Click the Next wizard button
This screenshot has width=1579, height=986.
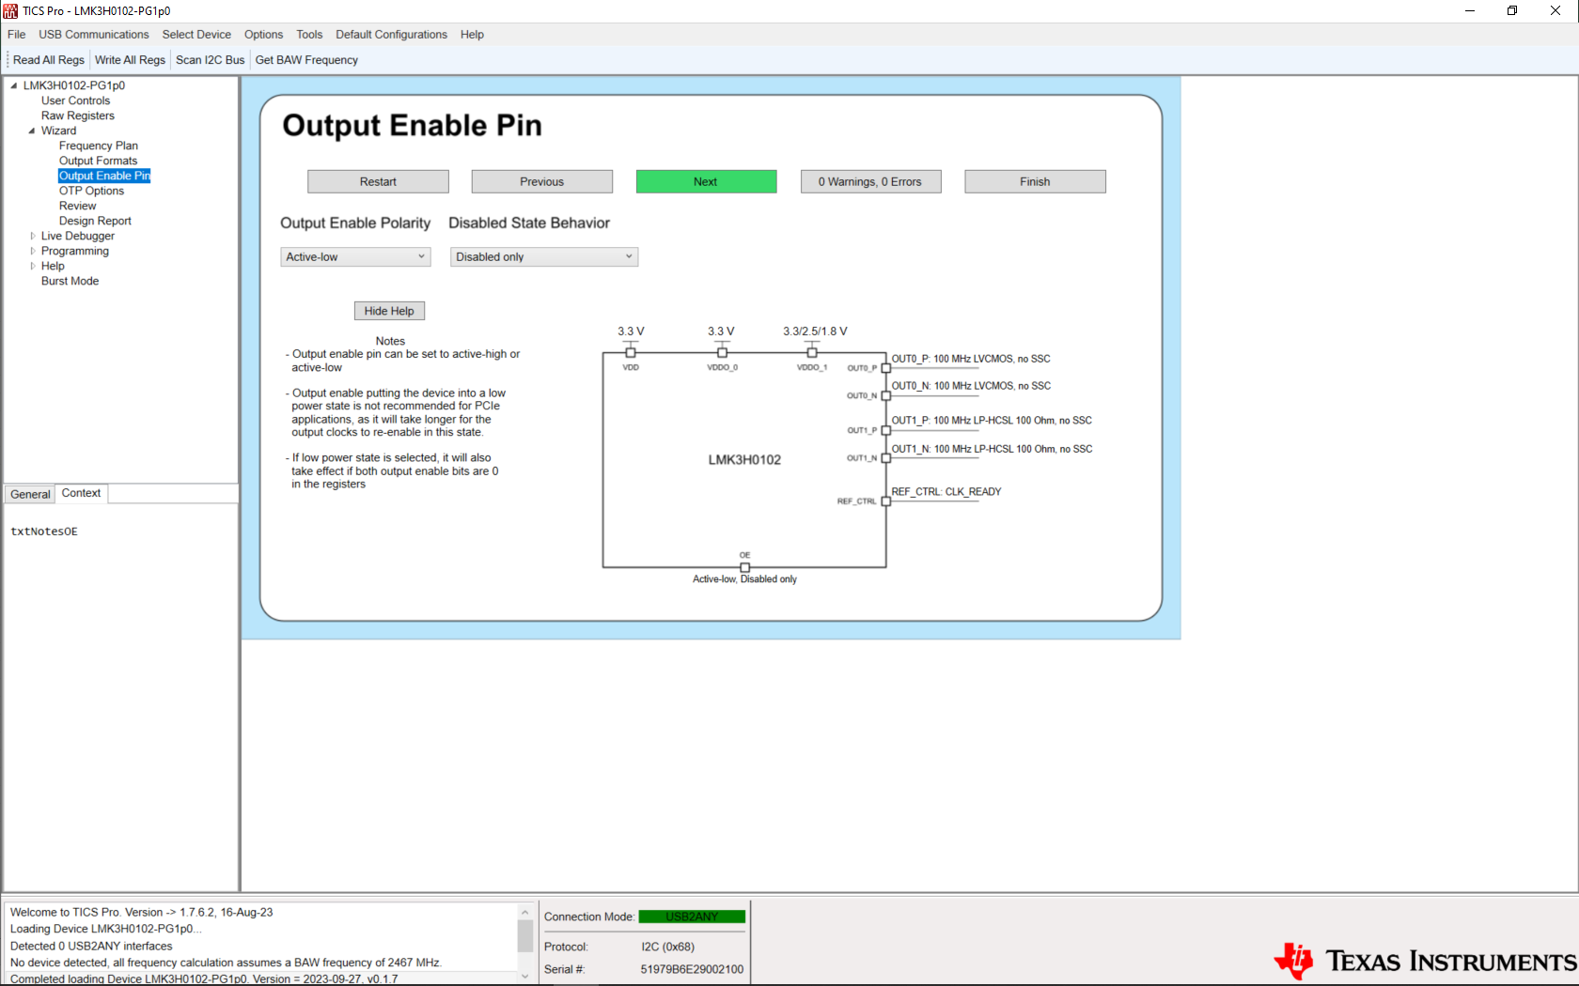pyautogui.click(x=706, y=180)
